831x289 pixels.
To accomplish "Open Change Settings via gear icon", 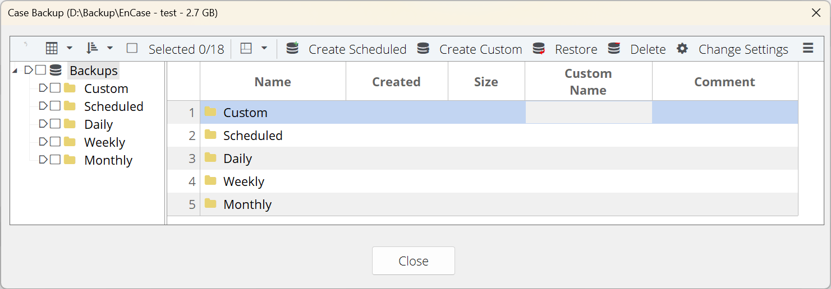I will point(682,49).
